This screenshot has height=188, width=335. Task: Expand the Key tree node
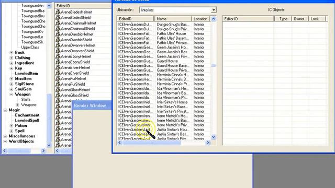[12, 68]
